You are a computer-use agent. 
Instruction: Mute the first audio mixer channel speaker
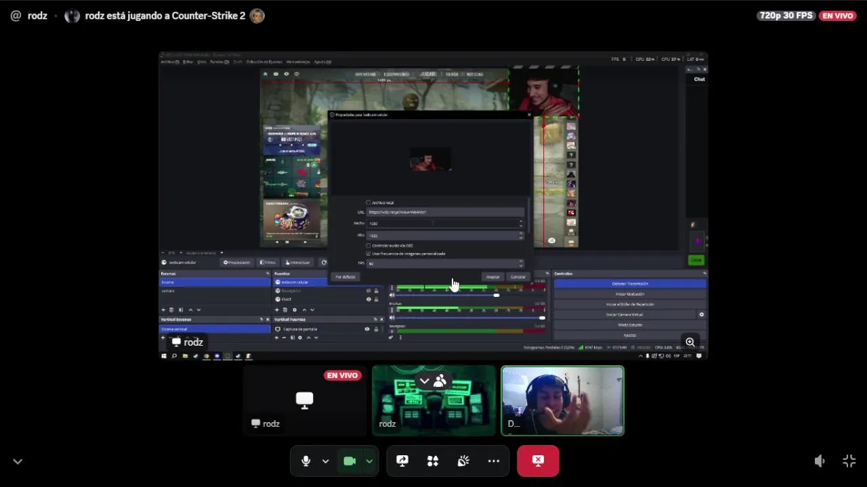pyautogui.click(x=392, y=295)
